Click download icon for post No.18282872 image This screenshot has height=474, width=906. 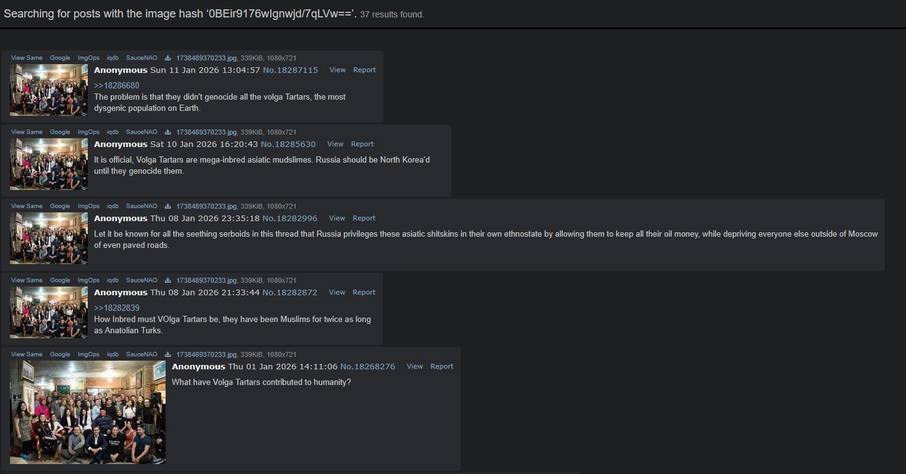(168, 280)
